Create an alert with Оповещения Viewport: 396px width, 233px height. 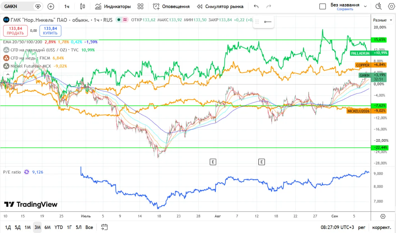(171, 6)
